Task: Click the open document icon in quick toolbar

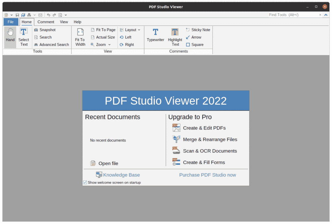Action: tap(6, 15)
